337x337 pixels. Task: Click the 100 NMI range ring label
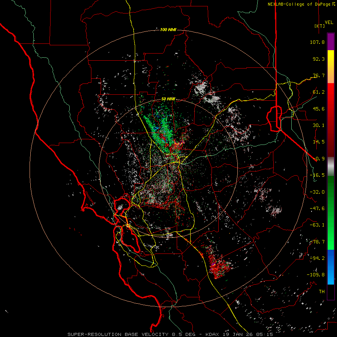[x=168, y=30]
